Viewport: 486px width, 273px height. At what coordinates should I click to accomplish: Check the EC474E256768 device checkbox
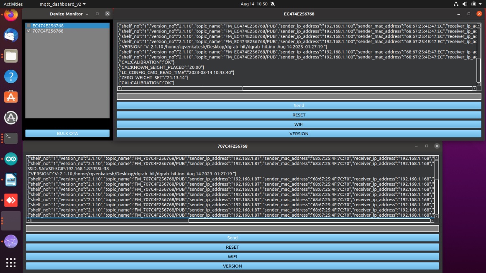28,26
